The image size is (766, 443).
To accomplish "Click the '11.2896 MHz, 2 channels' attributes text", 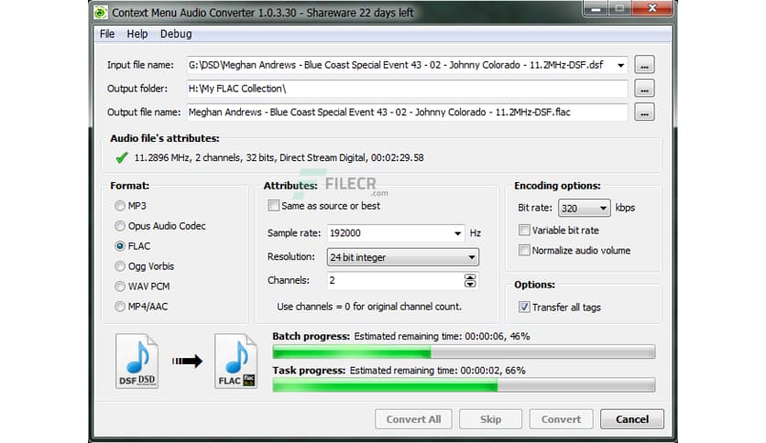I will coord(279,157).
